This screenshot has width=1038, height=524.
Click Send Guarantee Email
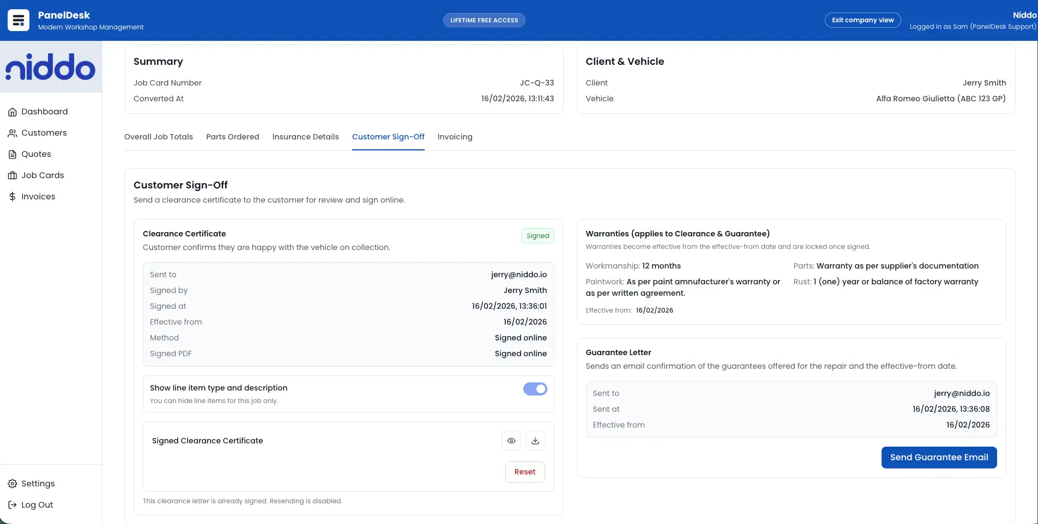point(939,457)
